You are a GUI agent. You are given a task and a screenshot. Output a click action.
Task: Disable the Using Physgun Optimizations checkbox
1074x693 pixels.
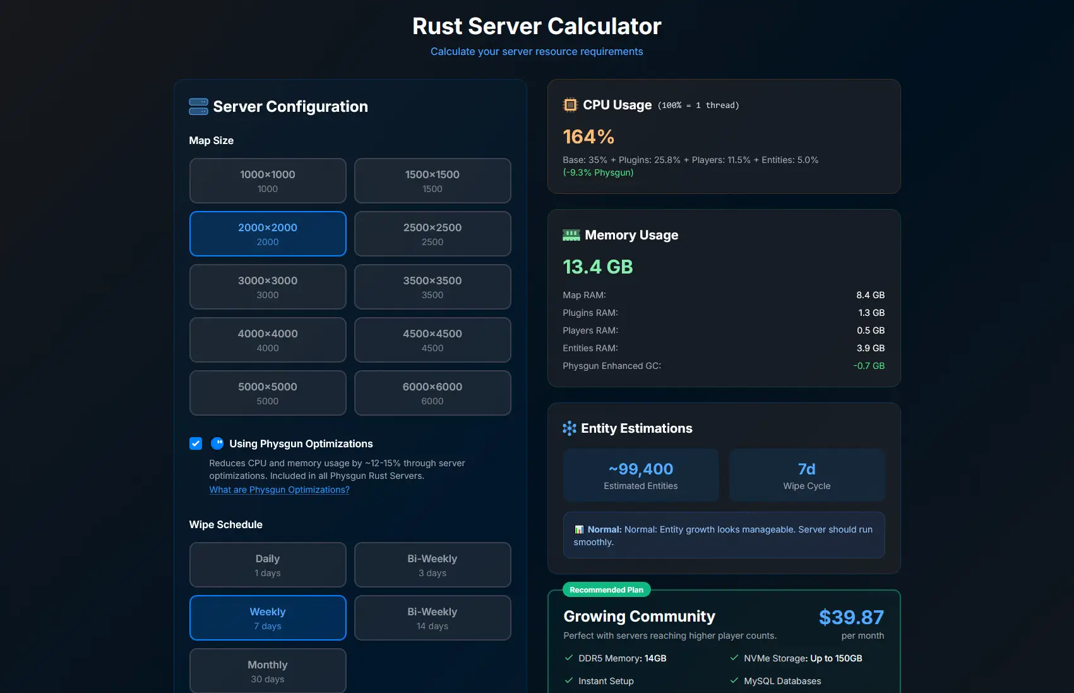click(x=195, y=443)
